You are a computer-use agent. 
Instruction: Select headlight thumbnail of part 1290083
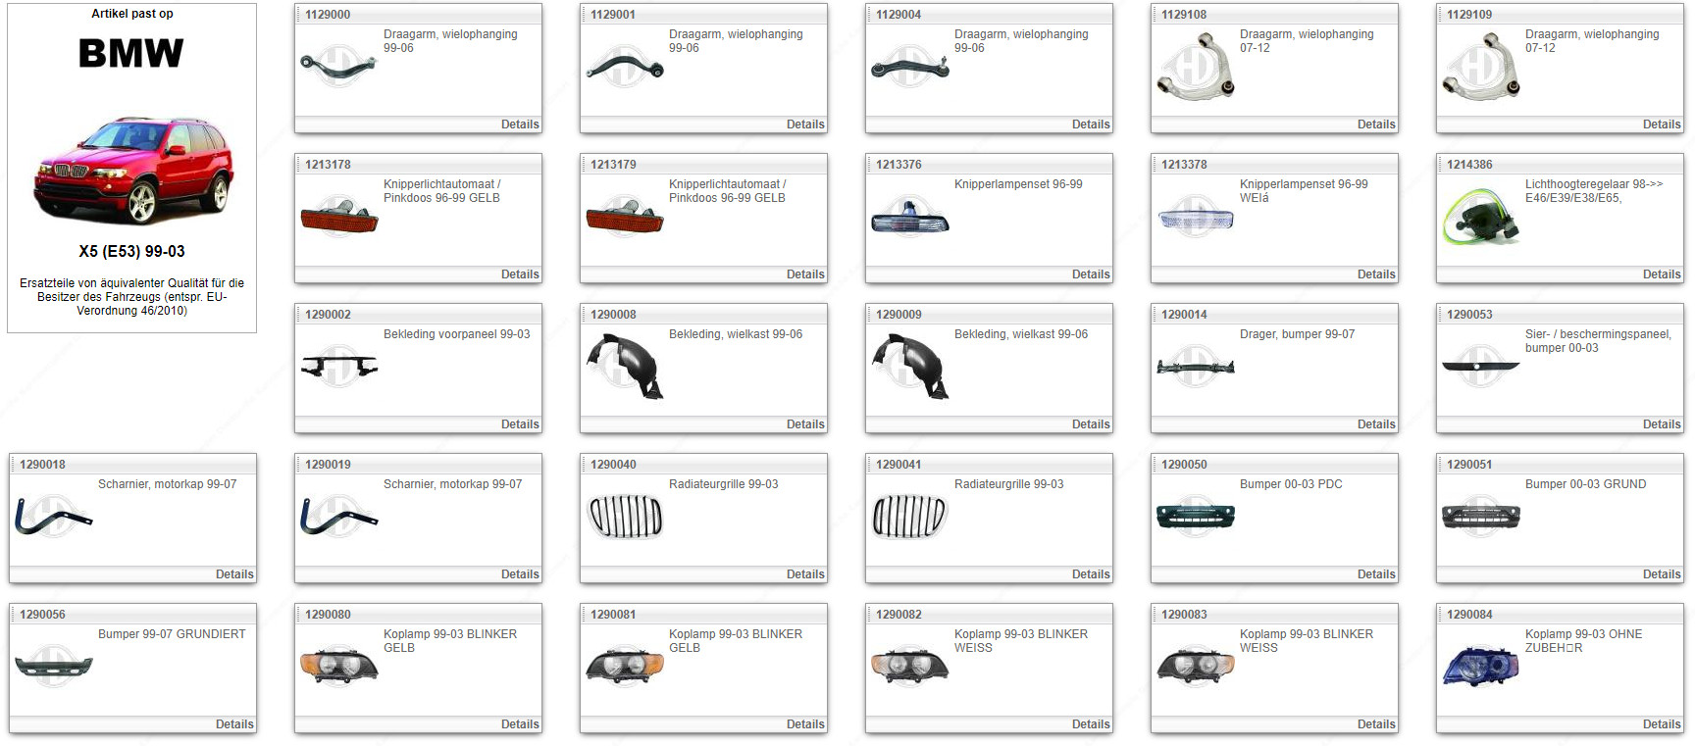tap(1195, 667)
